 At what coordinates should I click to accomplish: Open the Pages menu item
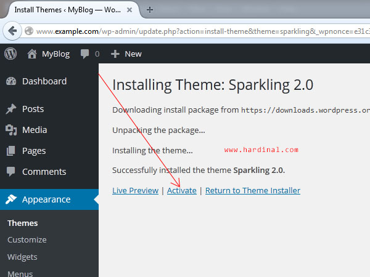pyautogui.click(x=49, y=151)
